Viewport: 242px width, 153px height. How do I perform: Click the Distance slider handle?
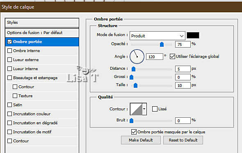(133, 69)
